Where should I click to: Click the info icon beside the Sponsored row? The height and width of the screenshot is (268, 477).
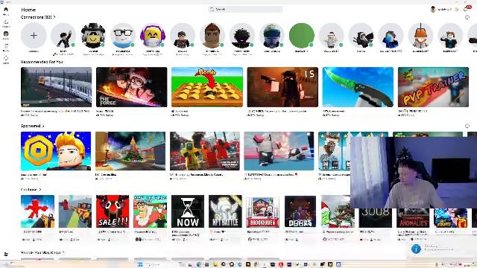467,126
